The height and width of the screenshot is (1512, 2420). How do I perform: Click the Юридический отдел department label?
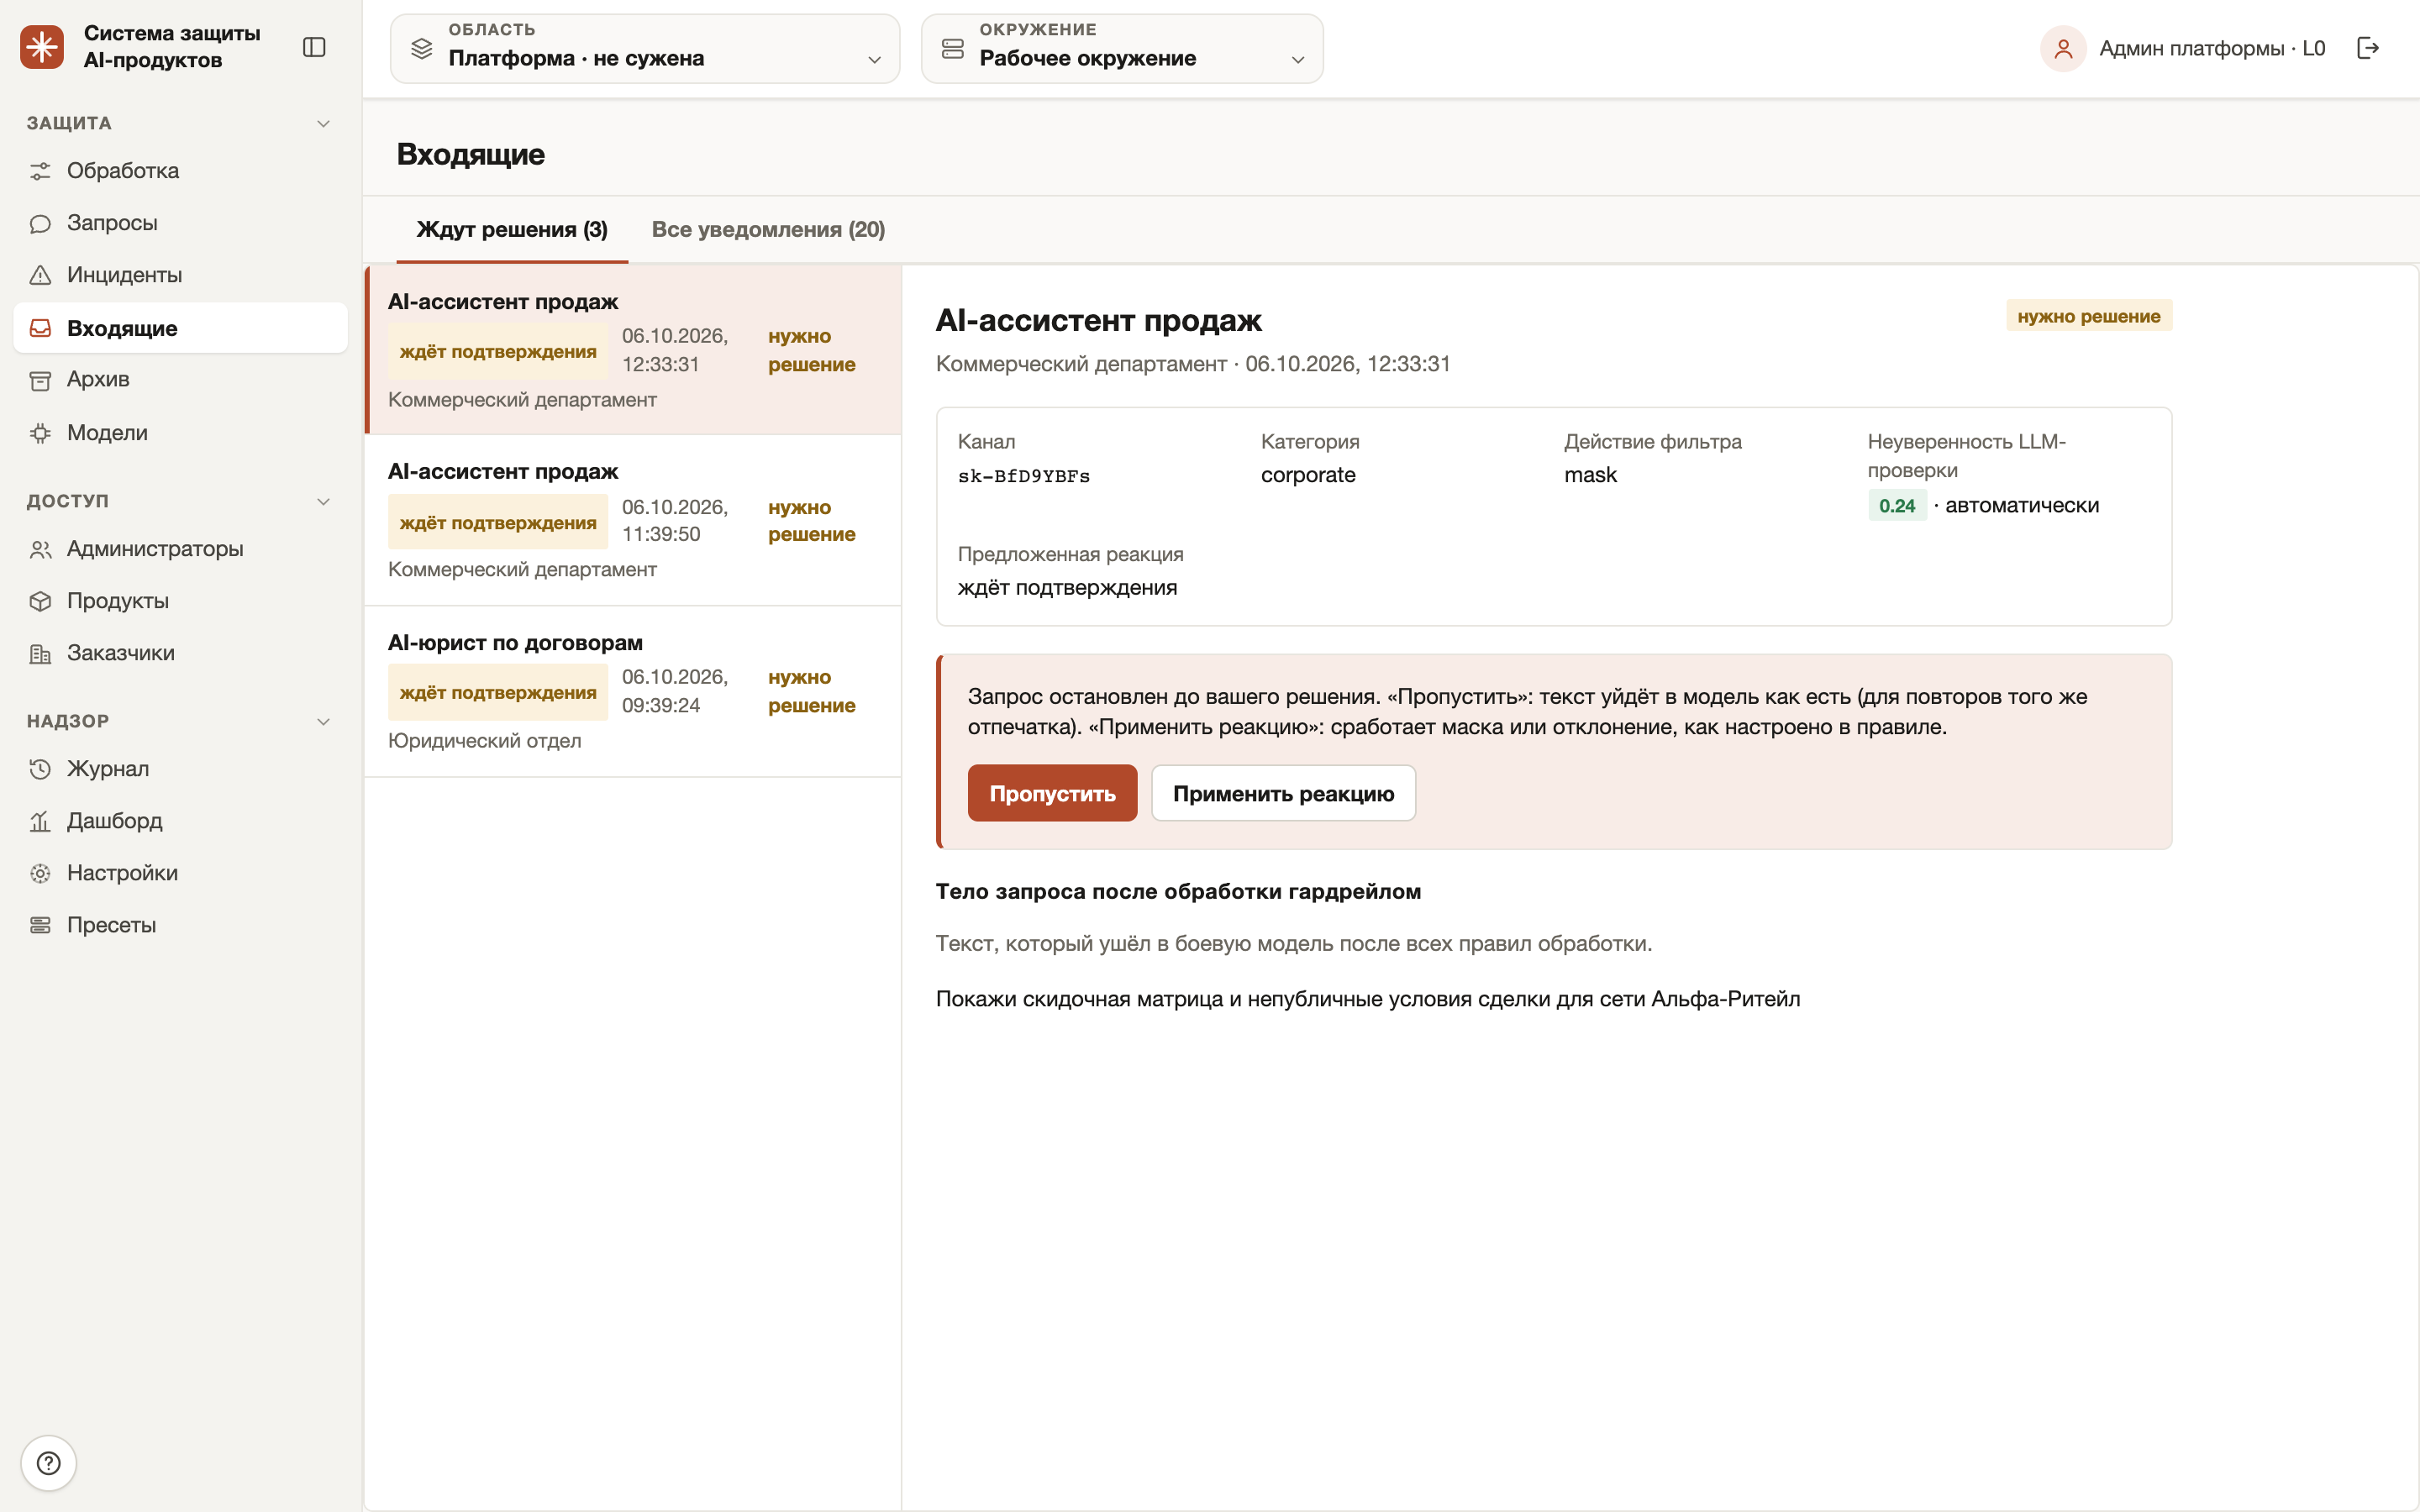click(484, 741)
